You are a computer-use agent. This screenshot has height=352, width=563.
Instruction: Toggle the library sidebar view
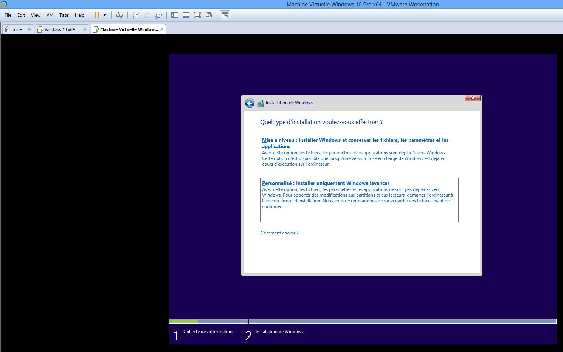click(175, 15)
